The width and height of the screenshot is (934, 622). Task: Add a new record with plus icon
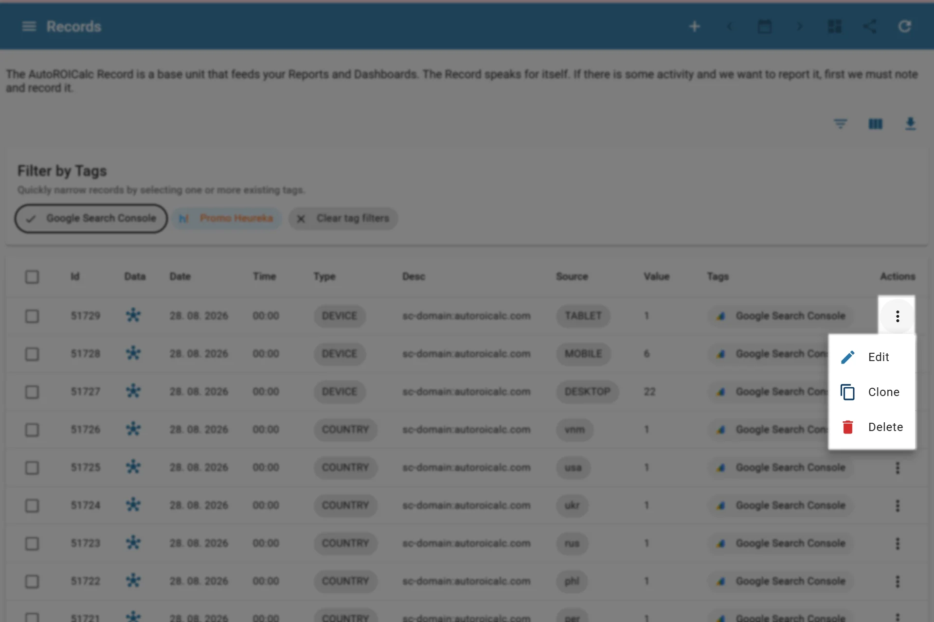[x=695, y=26]
